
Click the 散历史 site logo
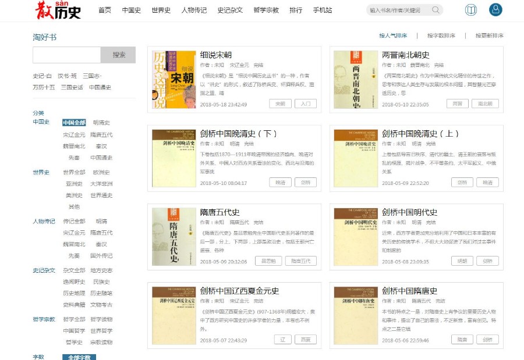[58, 10]
